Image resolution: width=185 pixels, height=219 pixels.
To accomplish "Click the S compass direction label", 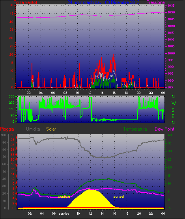I will pos(173,110).
